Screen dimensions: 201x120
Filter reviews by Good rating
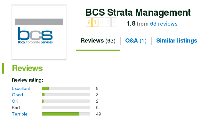17,95
